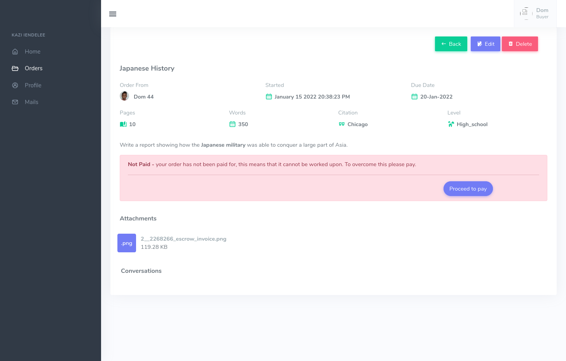
Task: Click the Level icon beside High_school
Action: coord(451,124)
